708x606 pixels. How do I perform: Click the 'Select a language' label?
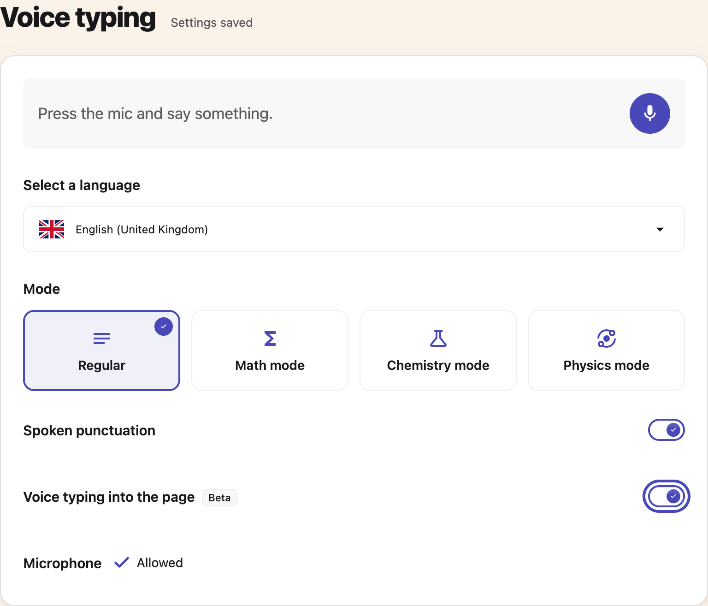(x=82, y=185)
